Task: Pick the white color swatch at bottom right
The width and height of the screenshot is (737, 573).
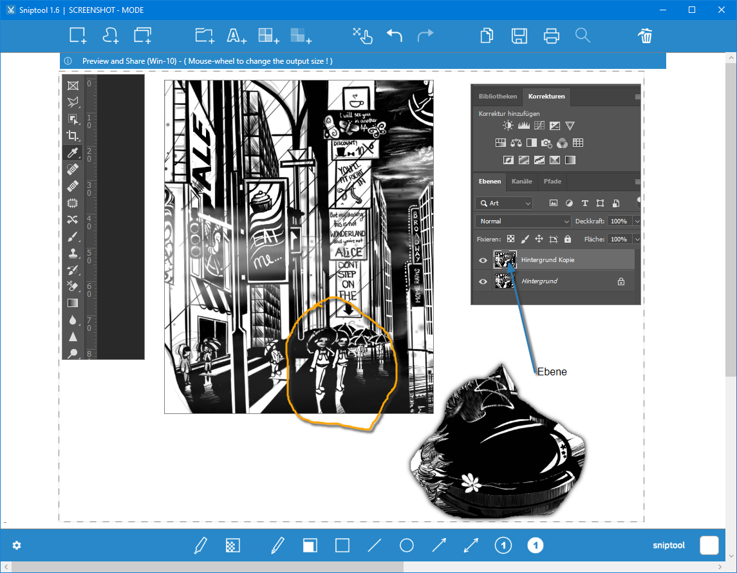Action: tap(709, 545)
